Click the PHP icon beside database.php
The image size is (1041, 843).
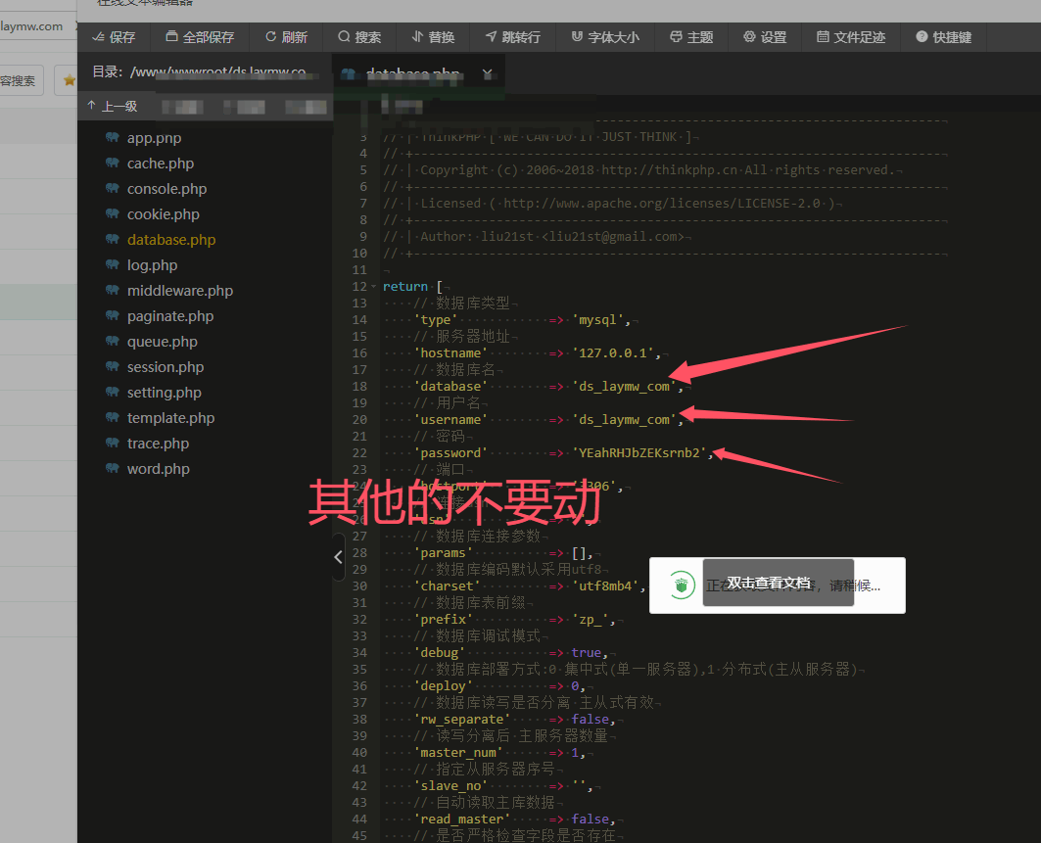pyautogui.click(x=113, y=239)
